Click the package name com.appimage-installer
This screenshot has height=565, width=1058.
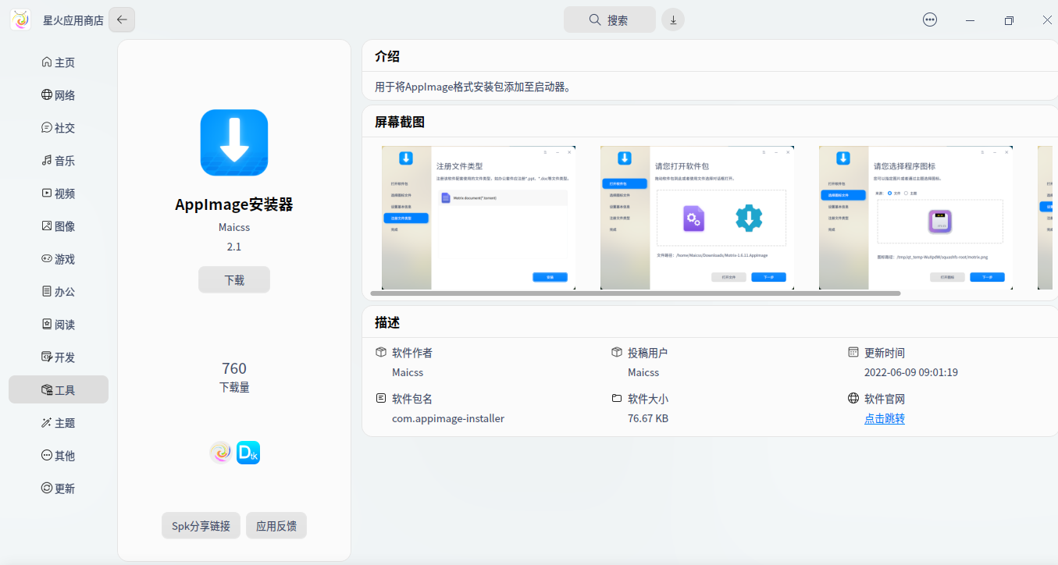(448, 418)
